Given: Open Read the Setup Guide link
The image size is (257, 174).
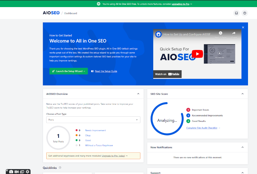Looking at the screenshot, I should coord(106,71).
